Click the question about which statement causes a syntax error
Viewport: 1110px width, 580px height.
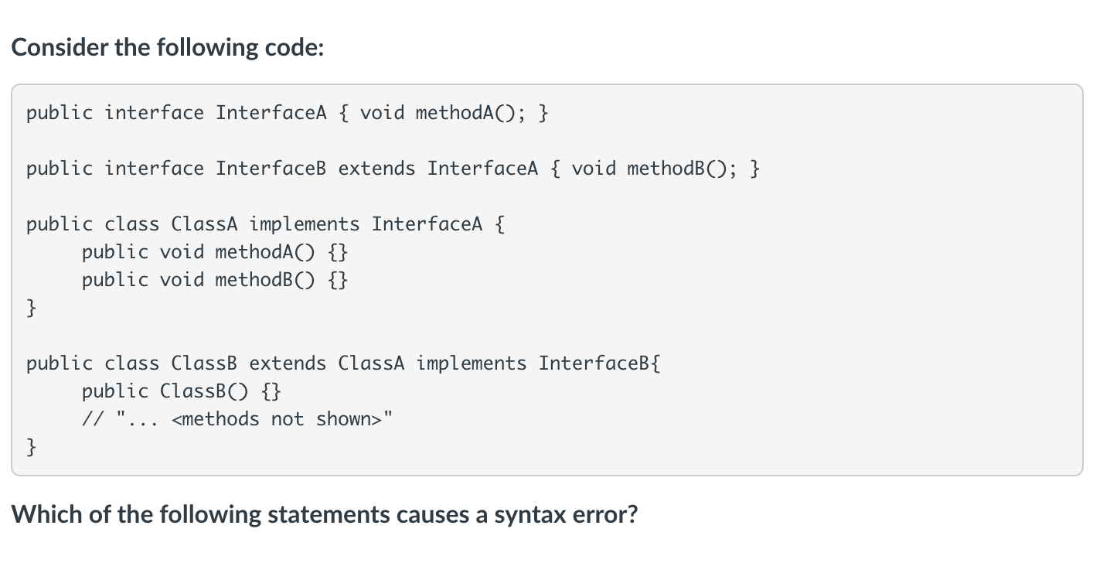[325, 514]
